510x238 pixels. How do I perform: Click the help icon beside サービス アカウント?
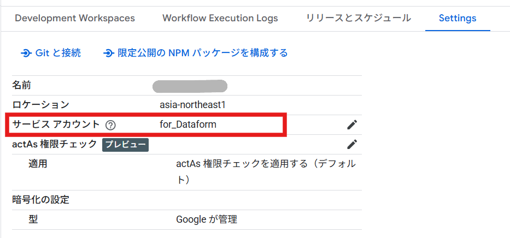click(x=110, y=125)
